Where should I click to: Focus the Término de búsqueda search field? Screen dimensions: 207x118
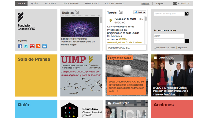tap(169, 14)
